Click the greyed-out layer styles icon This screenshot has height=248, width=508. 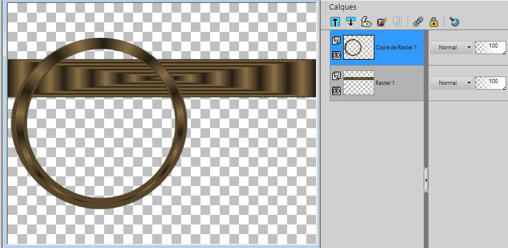[x=397, y=22]
